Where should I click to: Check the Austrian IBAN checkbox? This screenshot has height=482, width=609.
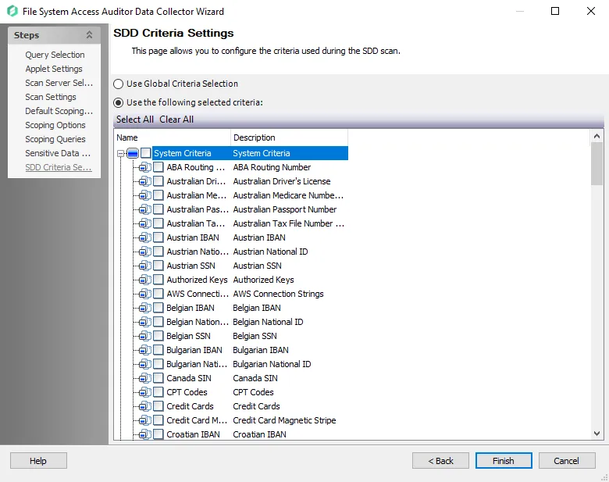158,237
